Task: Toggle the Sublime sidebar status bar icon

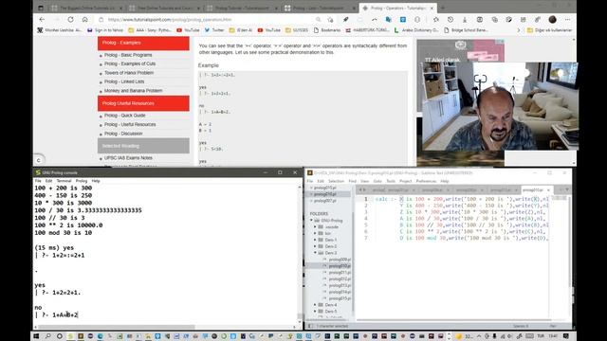Action: (x=311, y=326)
